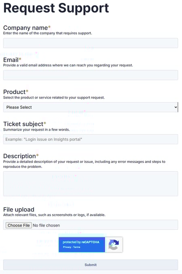Click the reCAPTCHA logo icon
Image resolution: width=182 pixels, height=274 pixels.
click(x=114, y=244)
